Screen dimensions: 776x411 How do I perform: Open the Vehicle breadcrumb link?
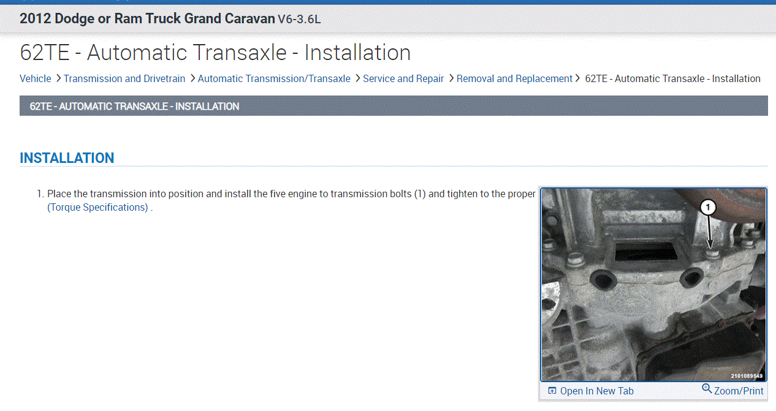point(36,78)
